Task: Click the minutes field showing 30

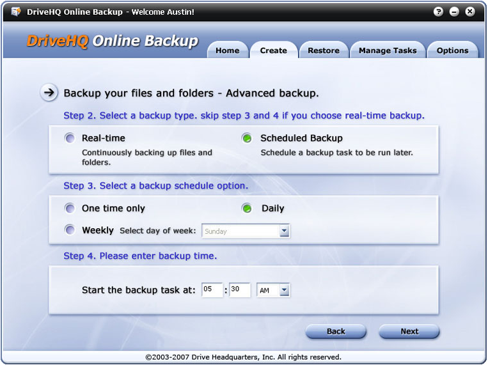Action: click(240, 290)
